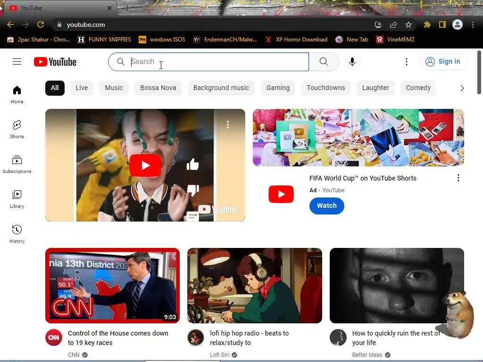Bookmark this page with the star icon
Image resolution: width=483 pixels, height=362 pixels.
pyautogui.click(x=408, y=25)
